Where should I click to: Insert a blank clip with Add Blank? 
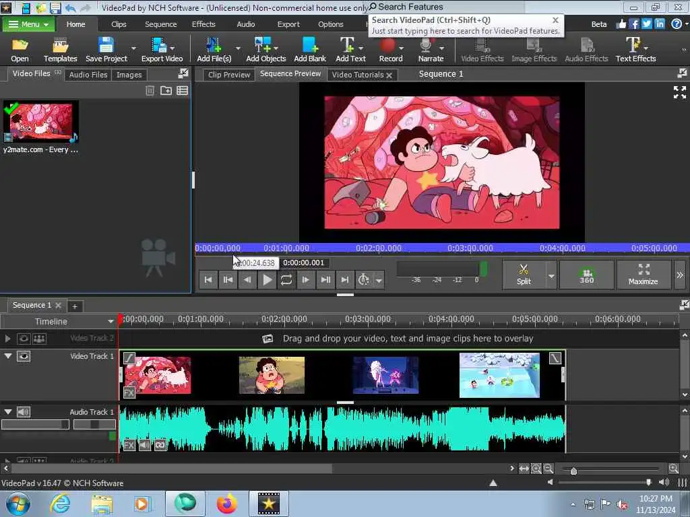(310, 50)
